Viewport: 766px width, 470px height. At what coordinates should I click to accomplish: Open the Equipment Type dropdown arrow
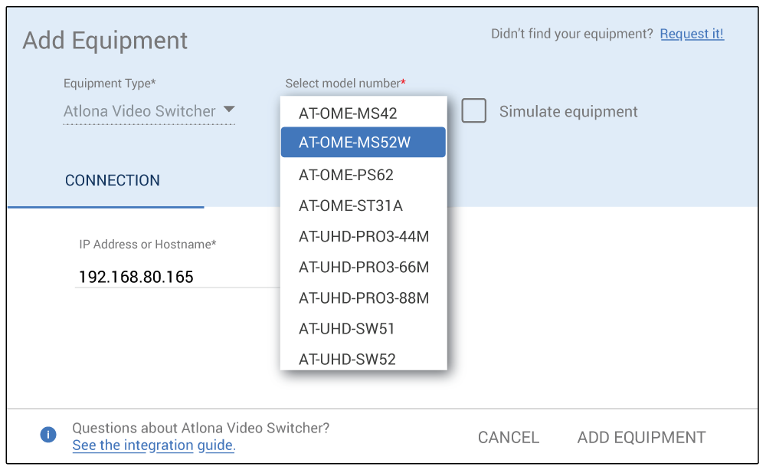(228, 110)
